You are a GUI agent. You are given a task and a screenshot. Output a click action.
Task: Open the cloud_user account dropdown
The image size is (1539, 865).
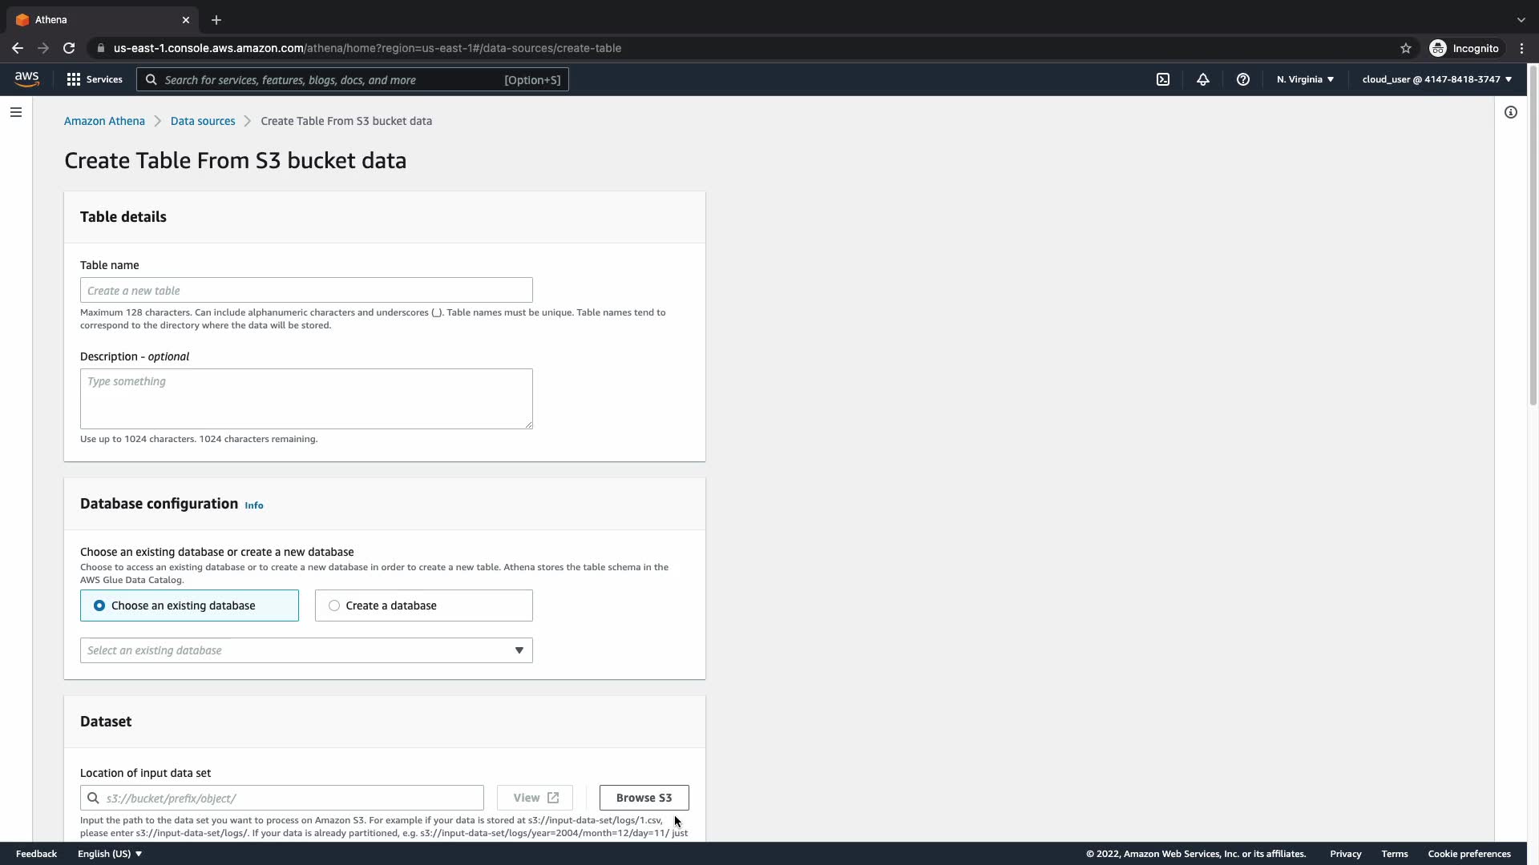coord(1436,79)
